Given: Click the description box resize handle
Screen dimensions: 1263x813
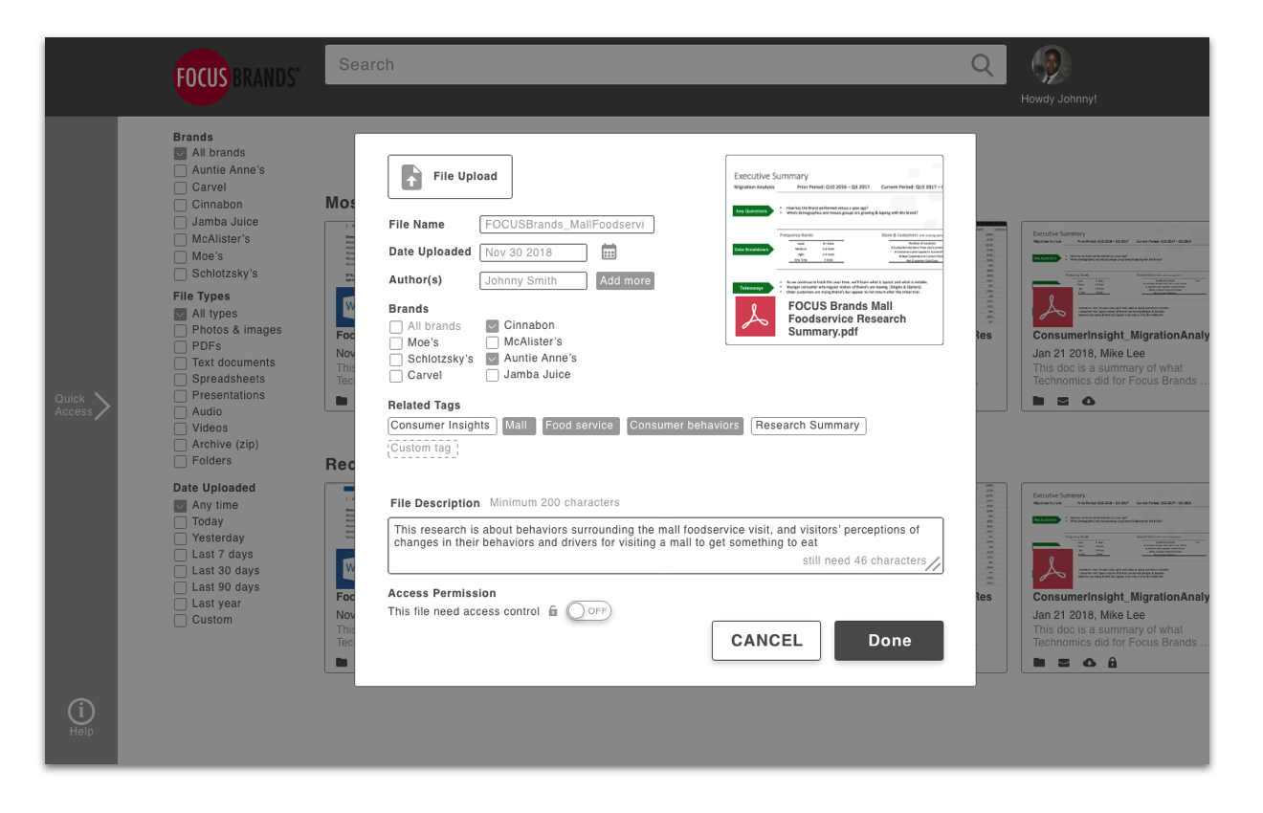Looking at the screenshot, I should pyautogui.click(x=932, y=564).
